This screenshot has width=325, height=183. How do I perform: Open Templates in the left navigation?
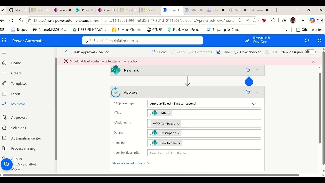coord(19,83)
